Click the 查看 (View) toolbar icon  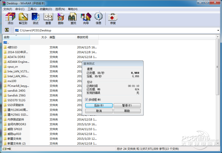[48, 18]
